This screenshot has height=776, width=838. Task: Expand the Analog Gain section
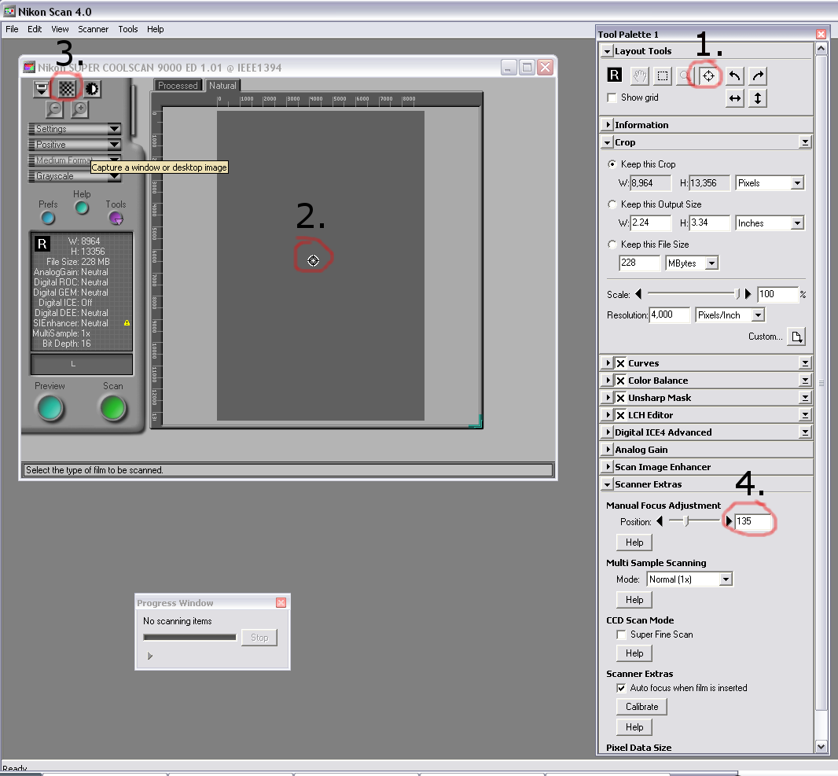pyautogui.click(x=608, y=450)
